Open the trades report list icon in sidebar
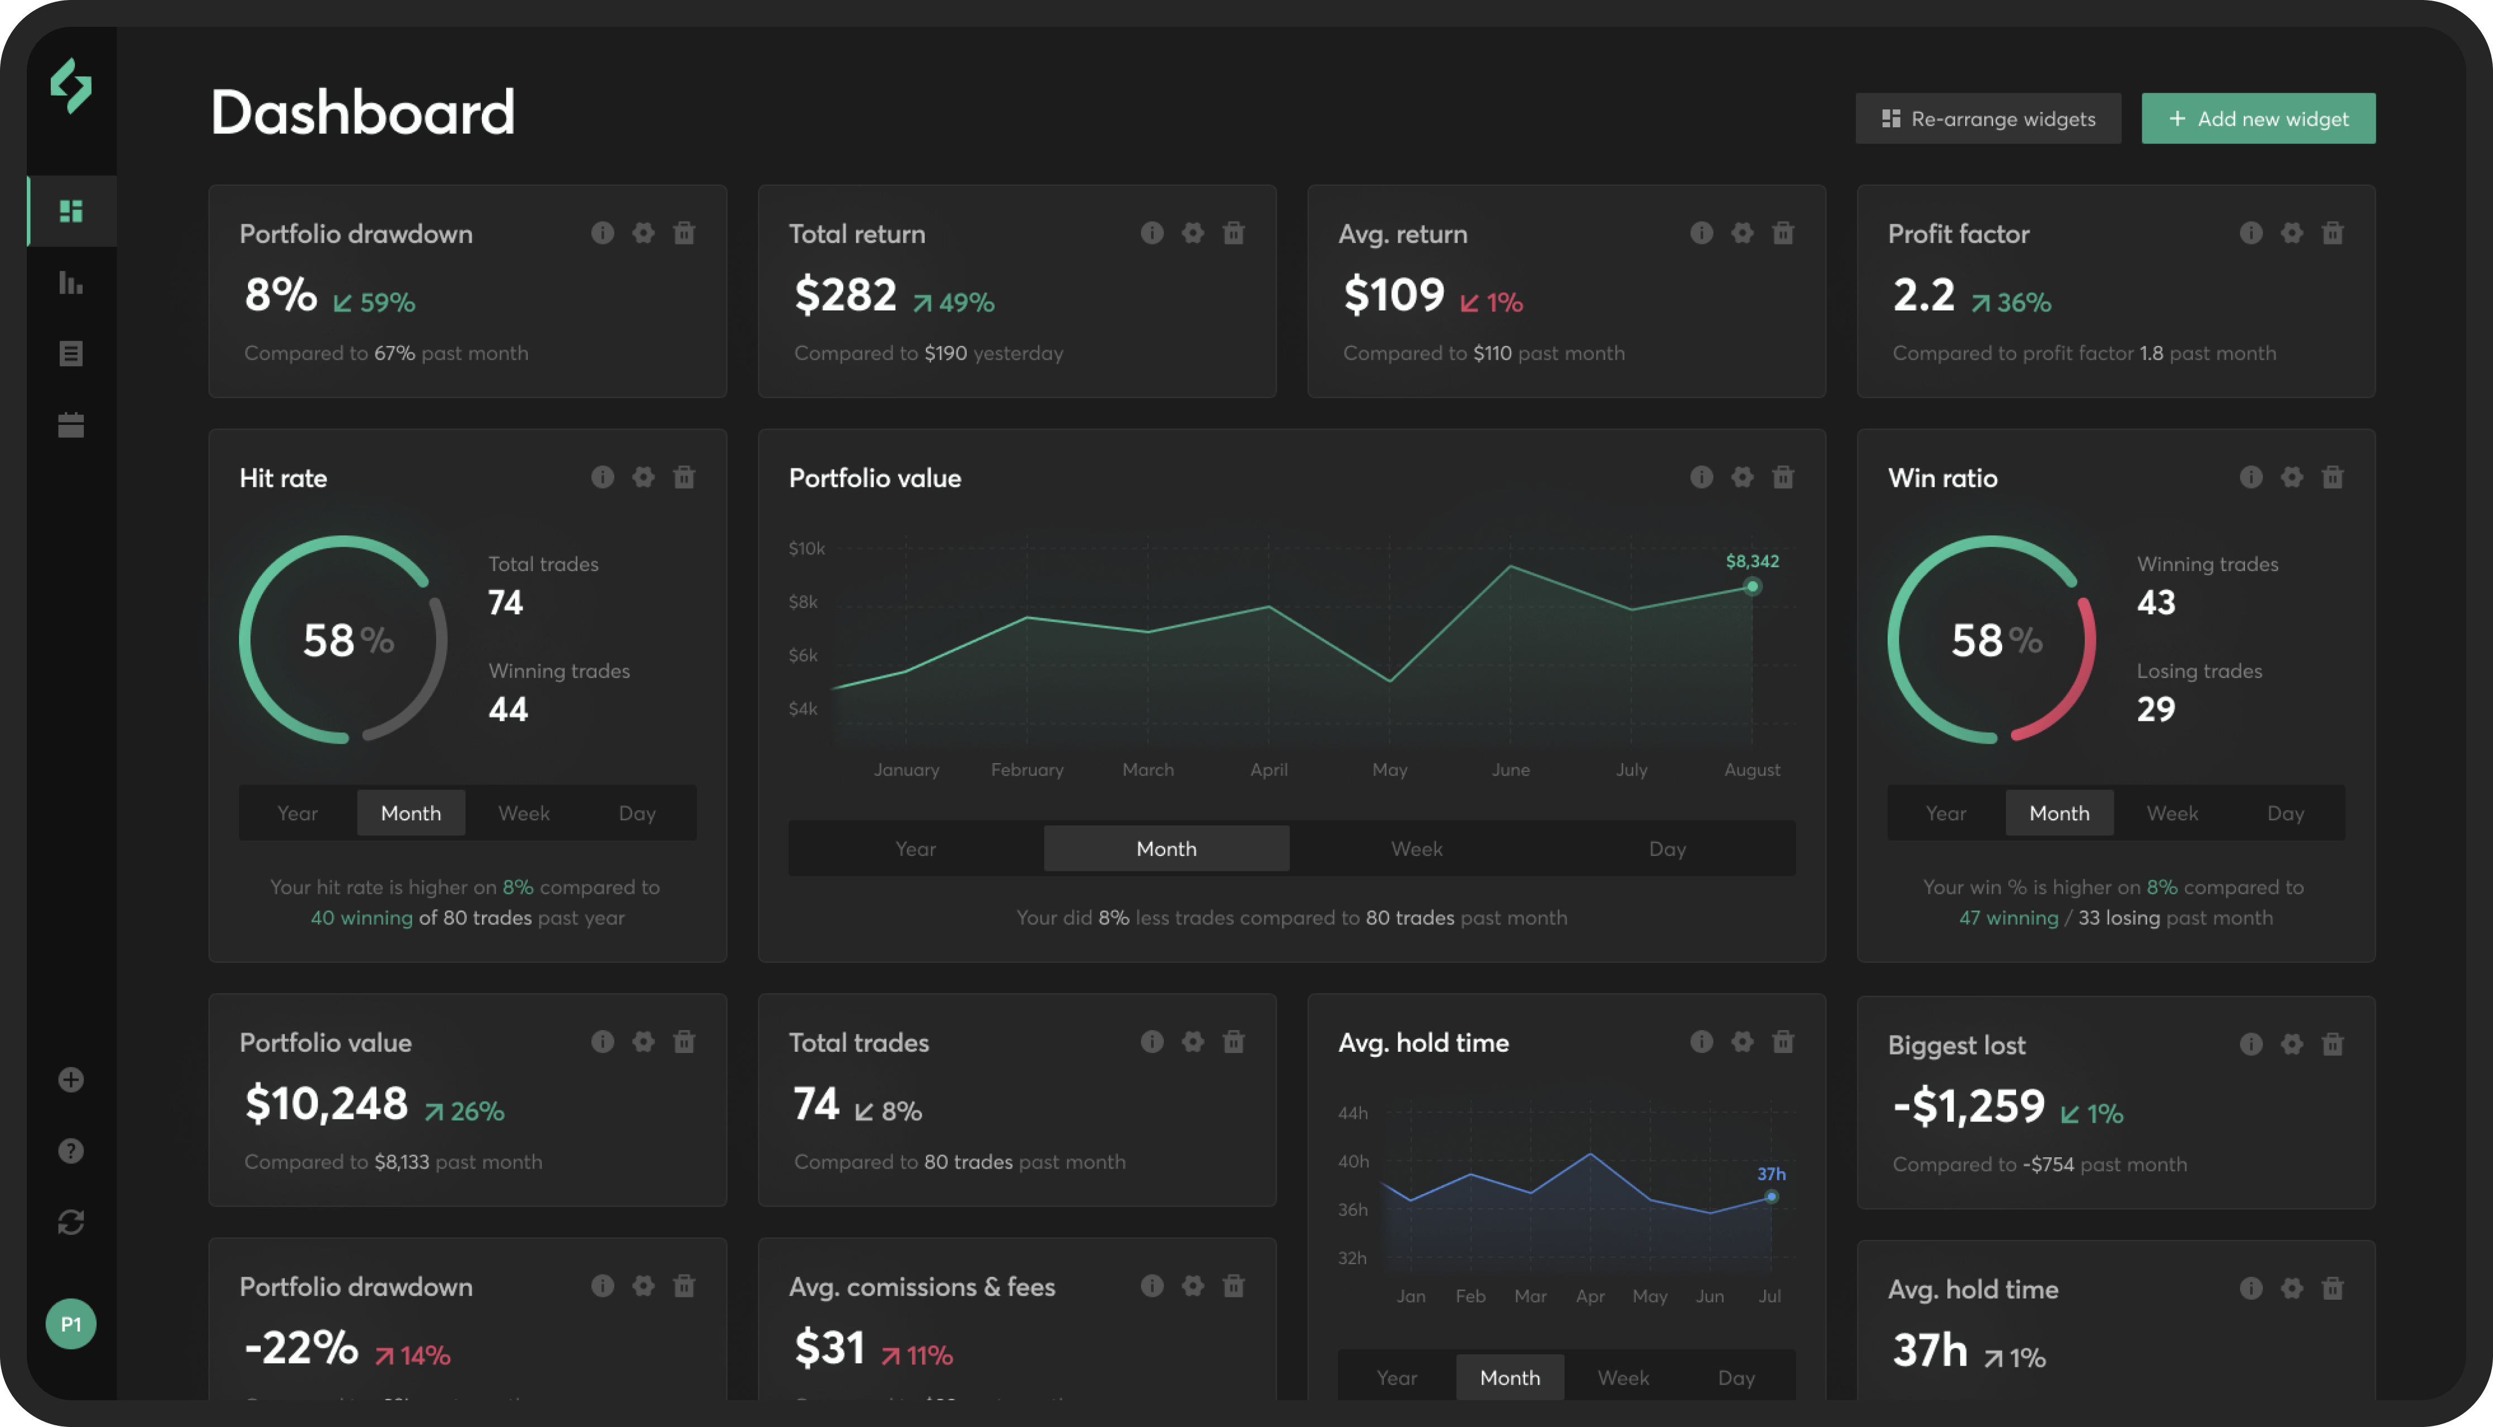This screenshot has height=1427, width=2493. click(x=71, y=354)
